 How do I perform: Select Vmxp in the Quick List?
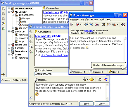(21, 41)
